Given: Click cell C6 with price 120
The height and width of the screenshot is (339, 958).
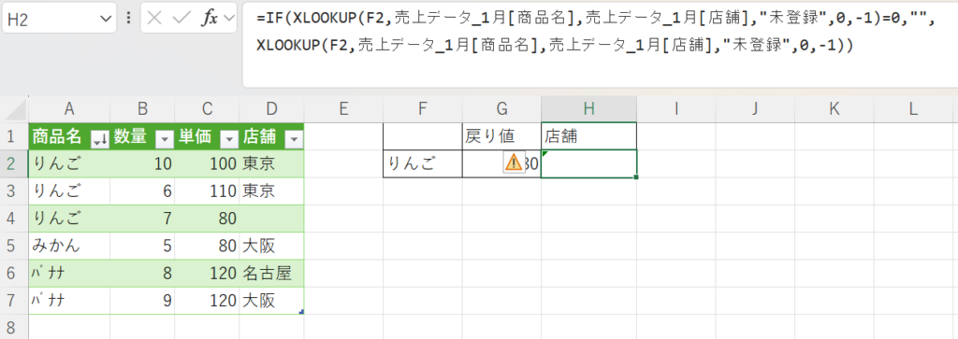Looking at the screenshot, I should [207, 273].
